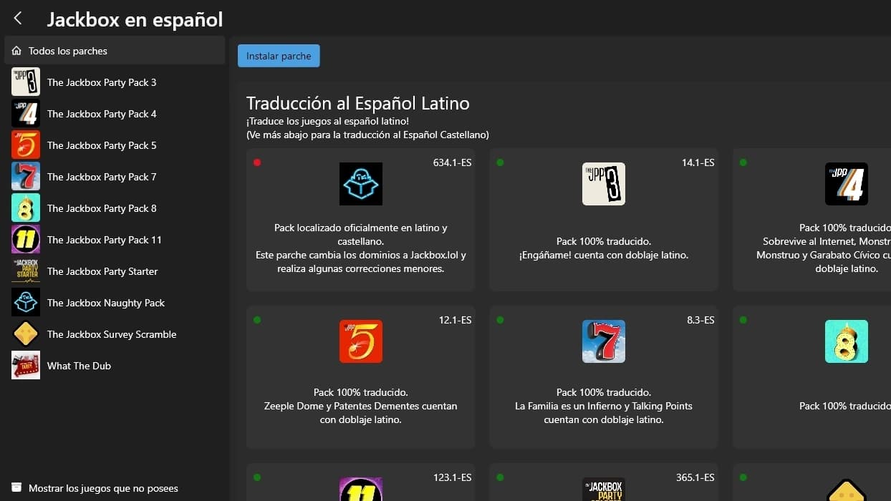The image size is (891, 501).
Task: Click version label 123.1-ES
Action: (452, 477)
